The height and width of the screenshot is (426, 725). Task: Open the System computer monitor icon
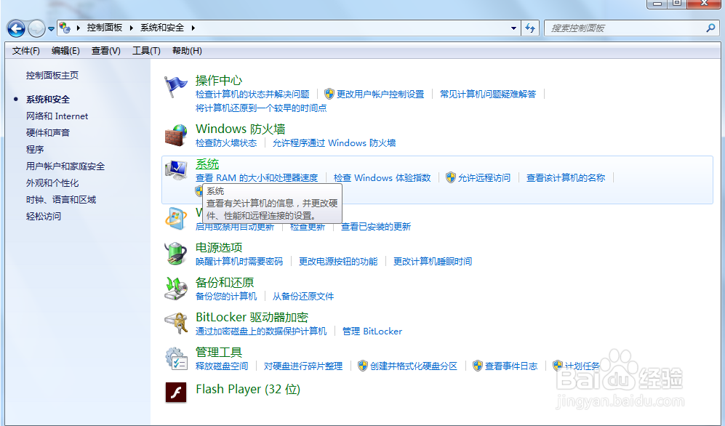(176, 170)
